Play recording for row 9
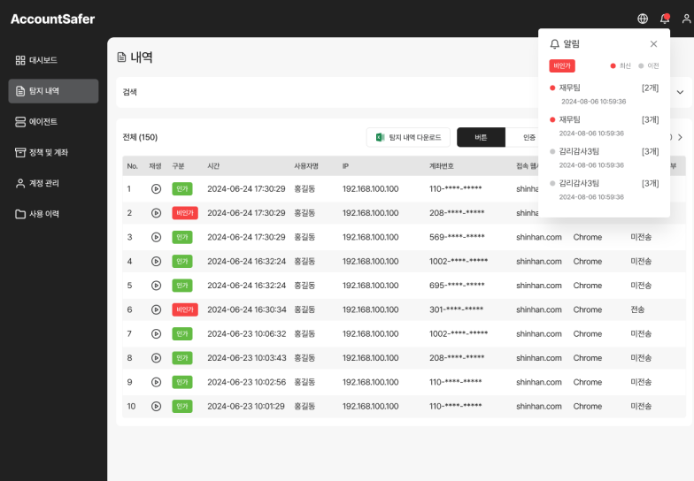 pyautogui.click(x=156, y=382)
